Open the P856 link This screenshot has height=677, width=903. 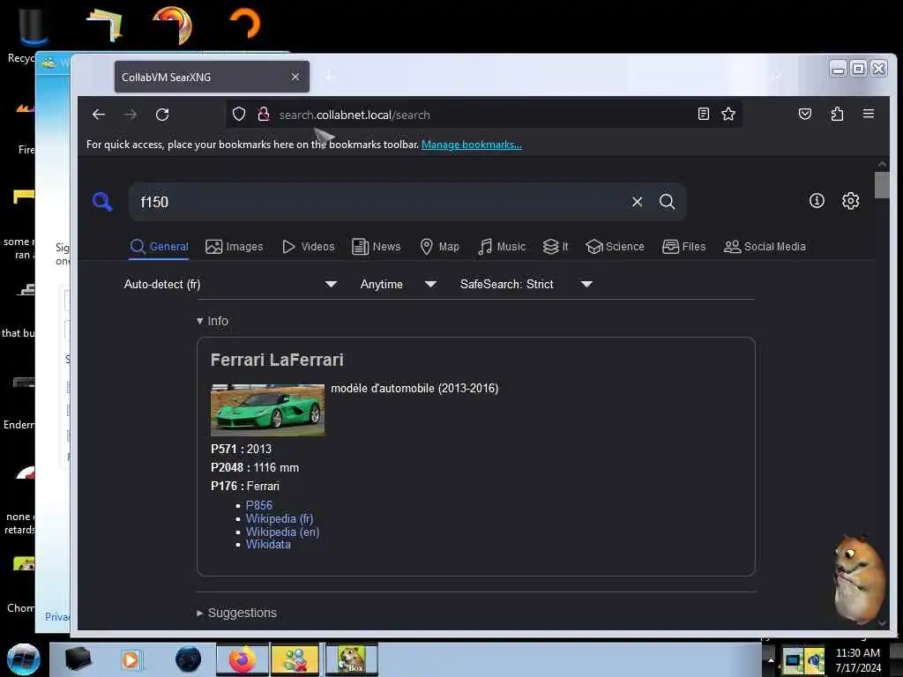pos(259,505)
